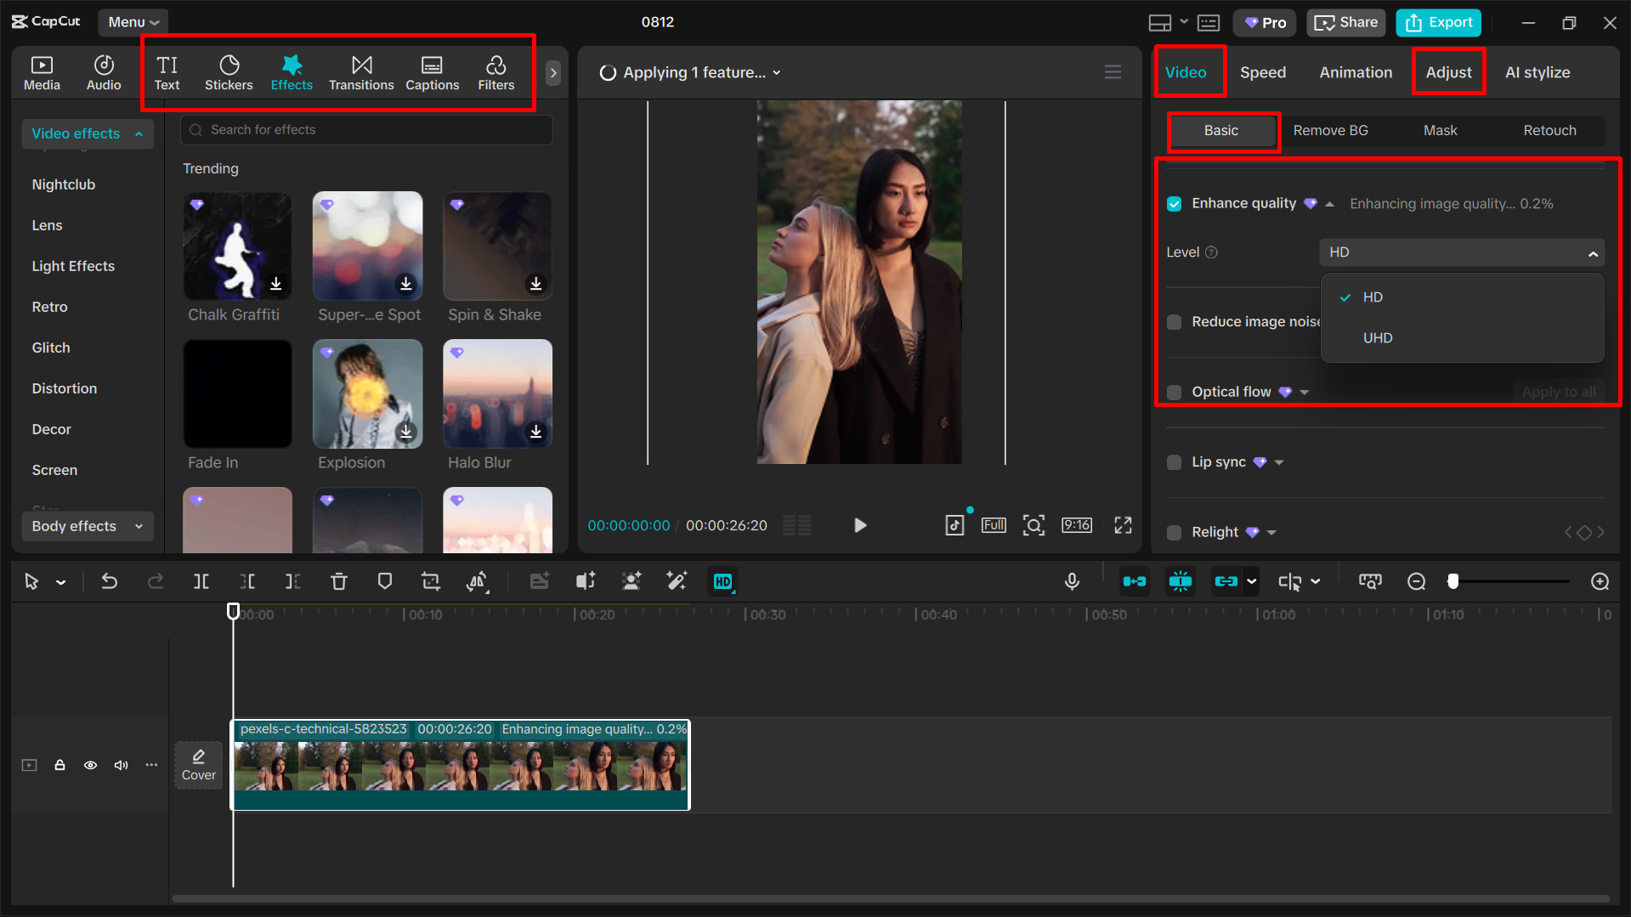Switch to the AI stylize tab

(1537, 72)
